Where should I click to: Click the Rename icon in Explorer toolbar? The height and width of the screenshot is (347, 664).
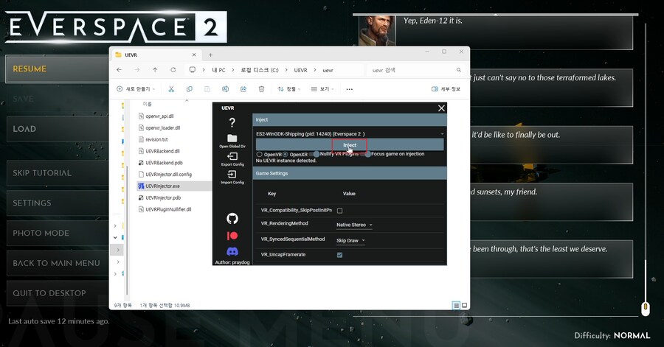click(x=225, y=88)
